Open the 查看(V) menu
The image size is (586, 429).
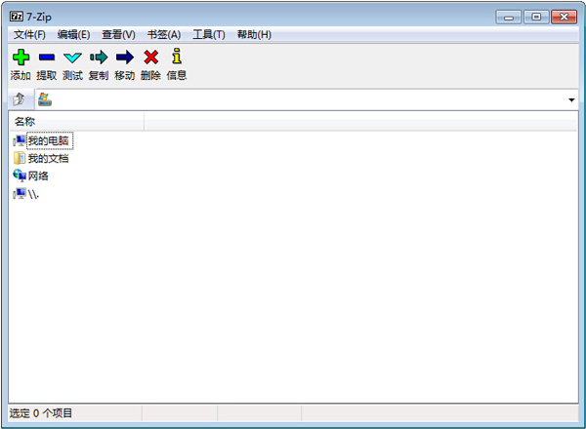pos(118,35)
